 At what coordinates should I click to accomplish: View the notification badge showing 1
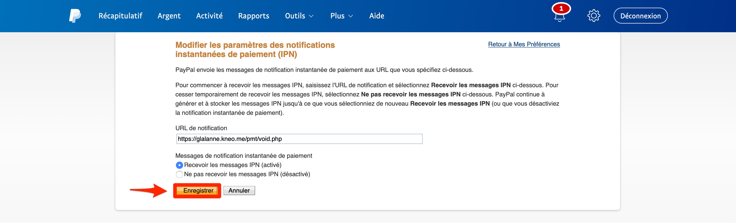[x=561, y=8]
